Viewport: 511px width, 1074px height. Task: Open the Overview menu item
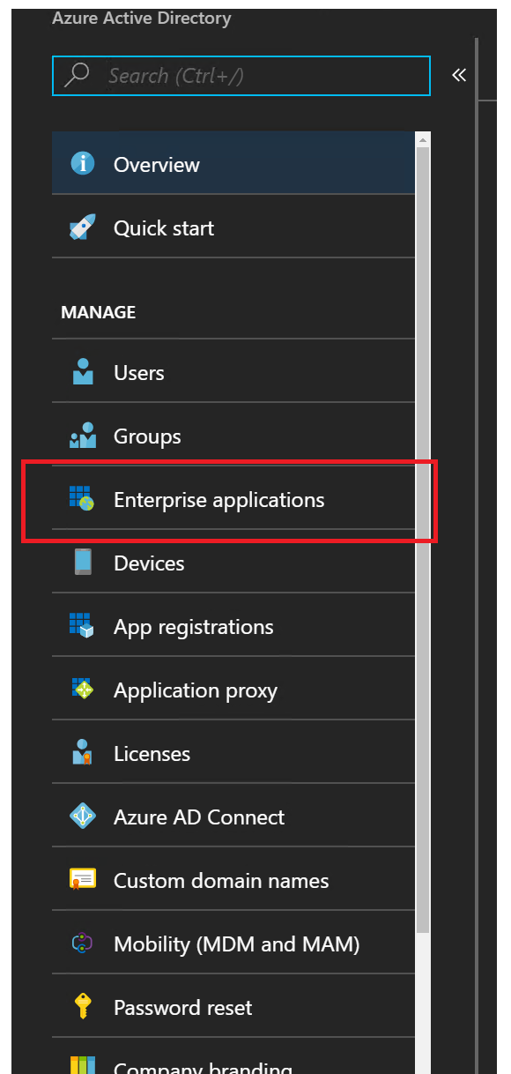pos(233,163)
